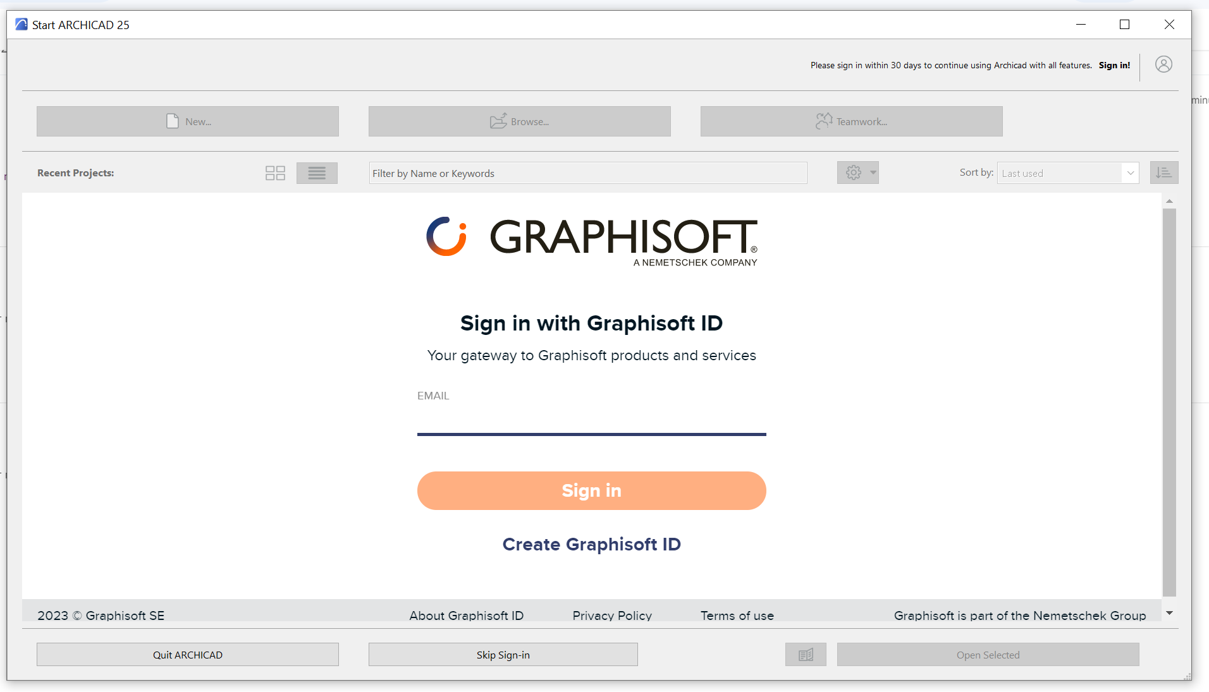1209x692 pixels.
Task: Click the project info book icon button
Action: [806, 655]
